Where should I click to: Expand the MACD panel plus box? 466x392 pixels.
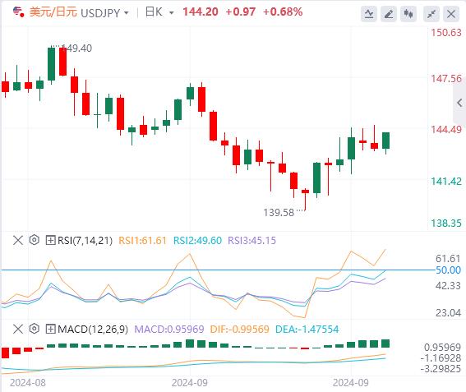click(x=50, y=329)
